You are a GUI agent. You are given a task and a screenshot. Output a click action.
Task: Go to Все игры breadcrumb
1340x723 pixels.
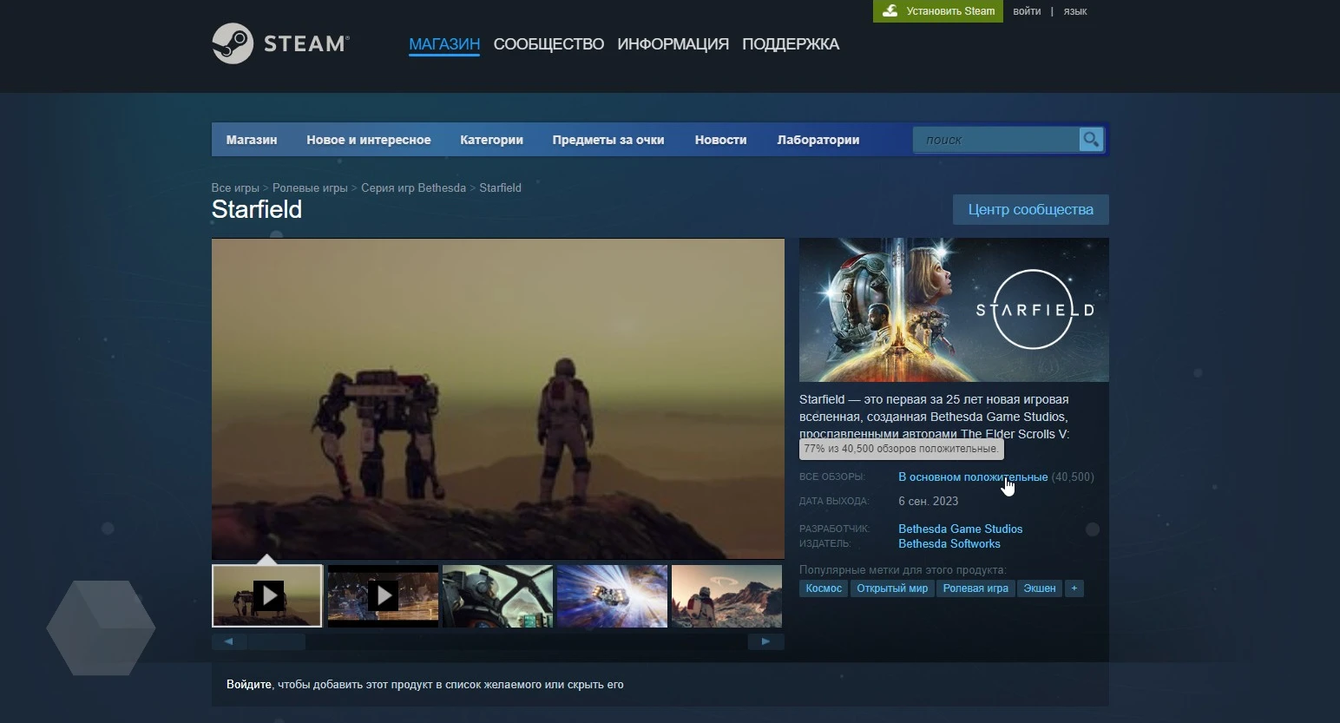[235, 187]
